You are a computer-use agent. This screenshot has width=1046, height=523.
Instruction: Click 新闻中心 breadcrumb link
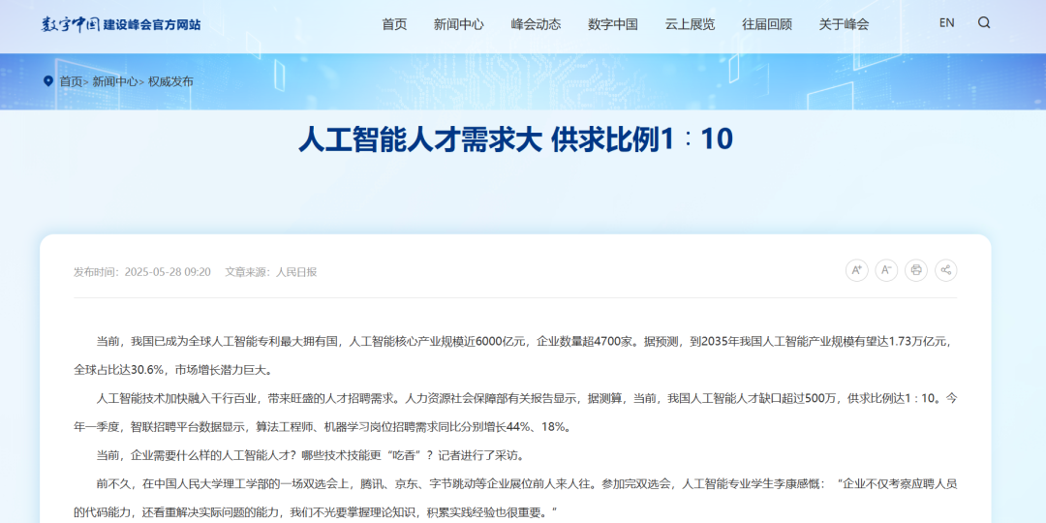click(x=114, y=81)
